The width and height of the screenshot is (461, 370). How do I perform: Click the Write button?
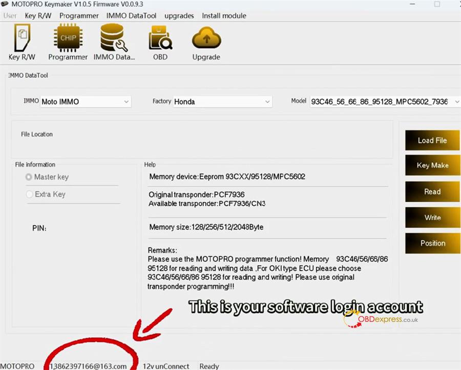tap(432, 217)
